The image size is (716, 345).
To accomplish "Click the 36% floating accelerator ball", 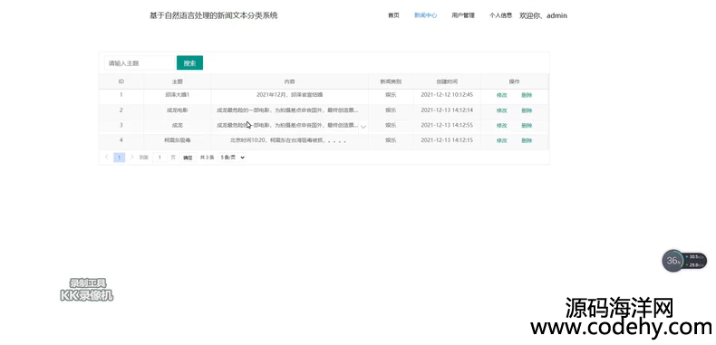I will (672, 261).
